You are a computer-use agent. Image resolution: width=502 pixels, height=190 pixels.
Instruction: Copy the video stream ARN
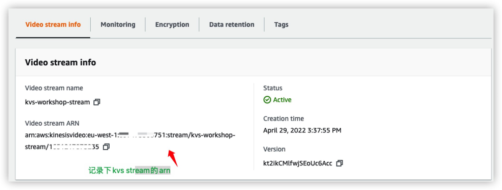click(x=106, y=147)
